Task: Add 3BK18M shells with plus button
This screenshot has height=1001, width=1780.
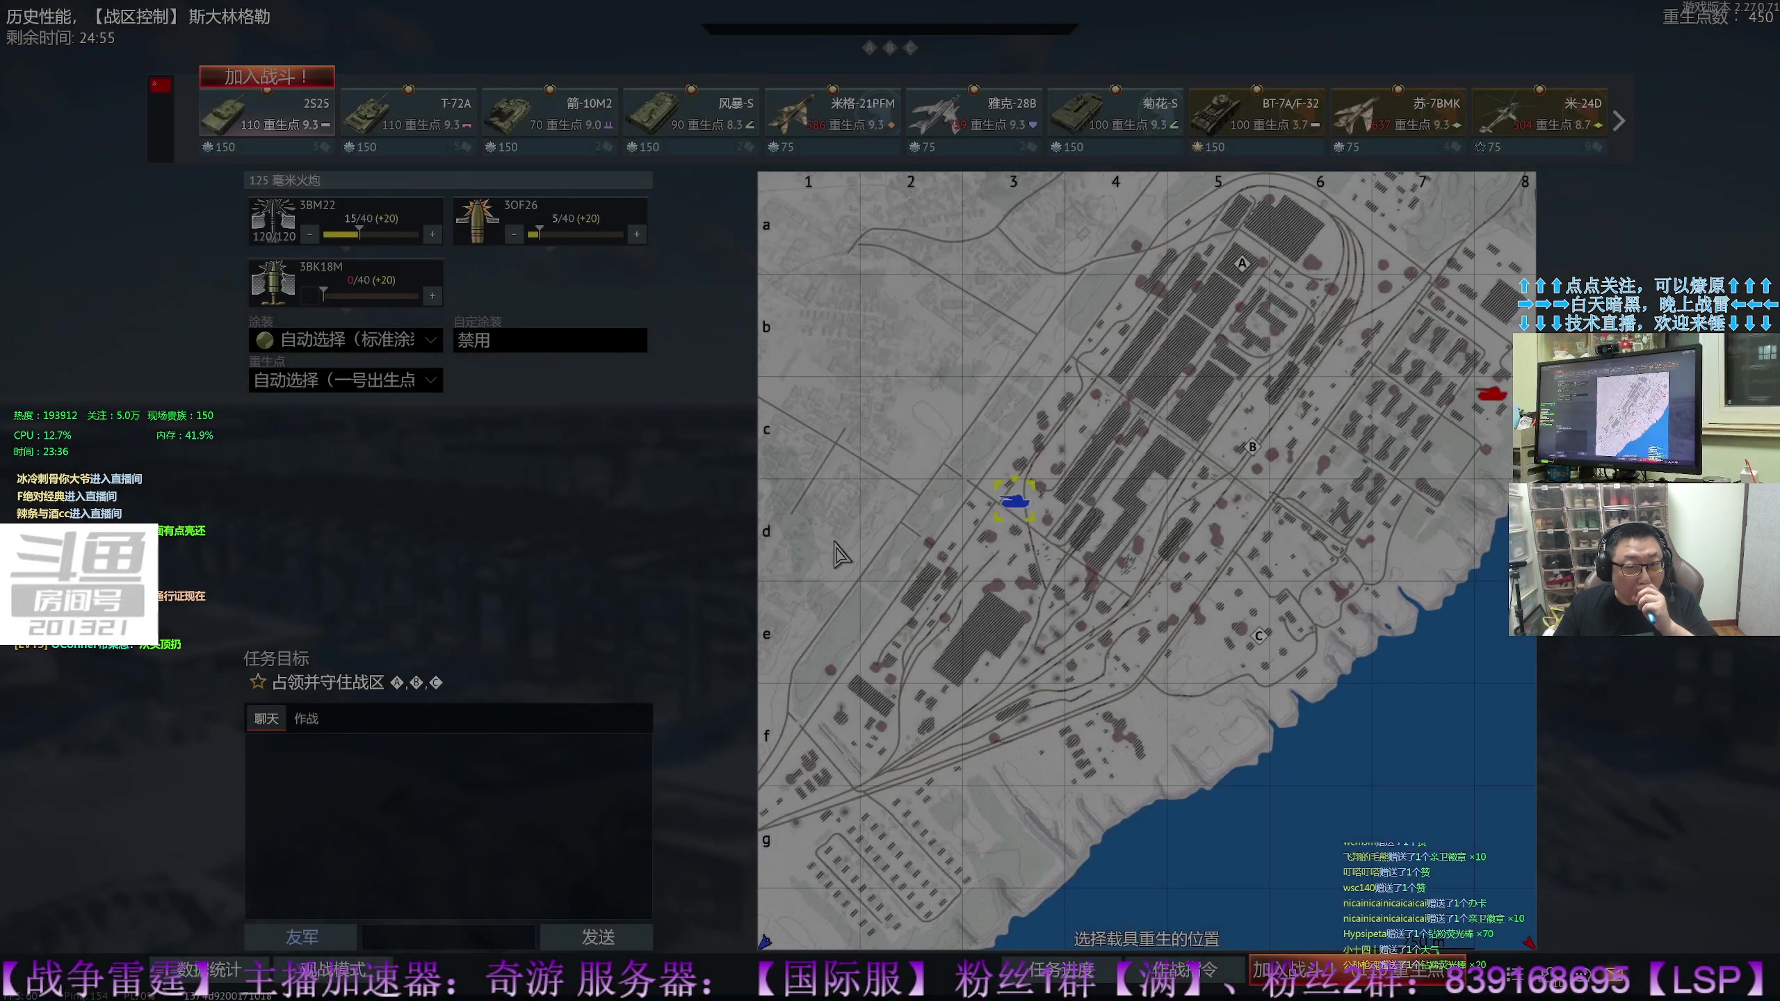Action: (x=432, y=296)
